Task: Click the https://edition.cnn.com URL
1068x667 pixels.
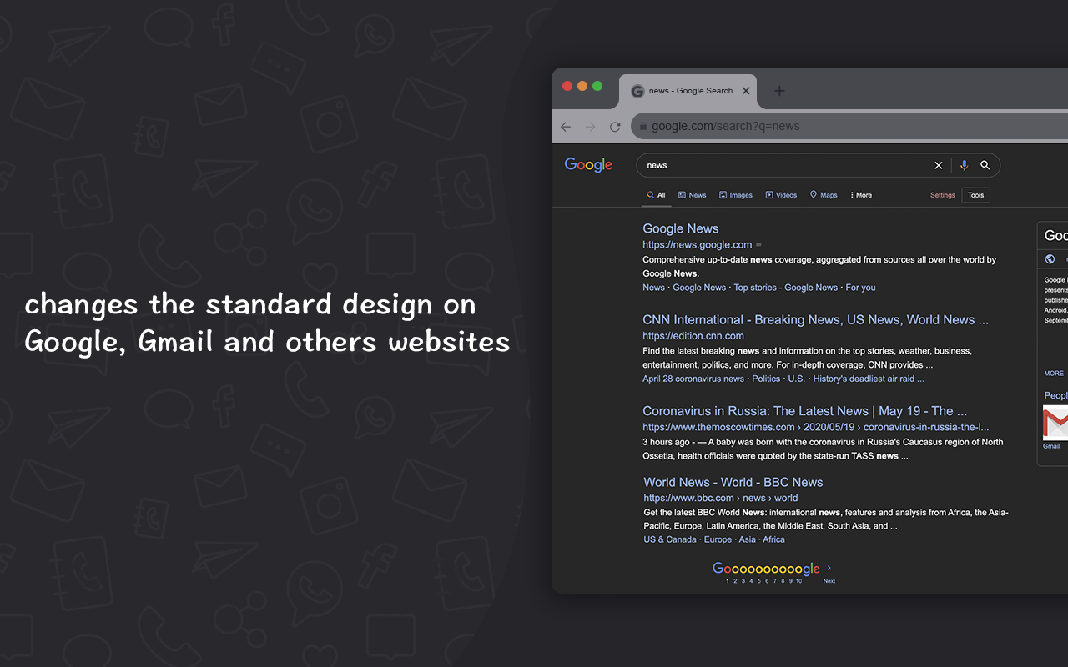Action: click(693, 336)
